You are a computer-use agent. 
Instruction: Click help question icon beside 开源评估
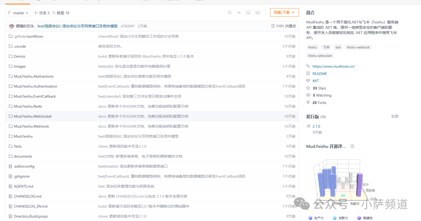[352, 146]
